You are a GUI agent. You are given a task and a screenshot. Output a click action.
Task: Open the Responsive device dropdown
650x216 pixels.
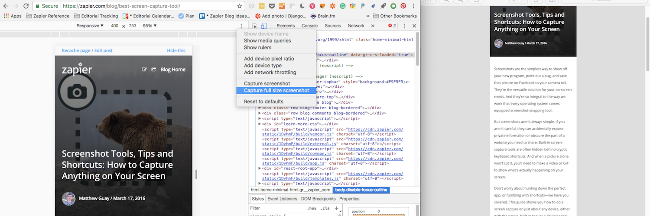[90, 26]
